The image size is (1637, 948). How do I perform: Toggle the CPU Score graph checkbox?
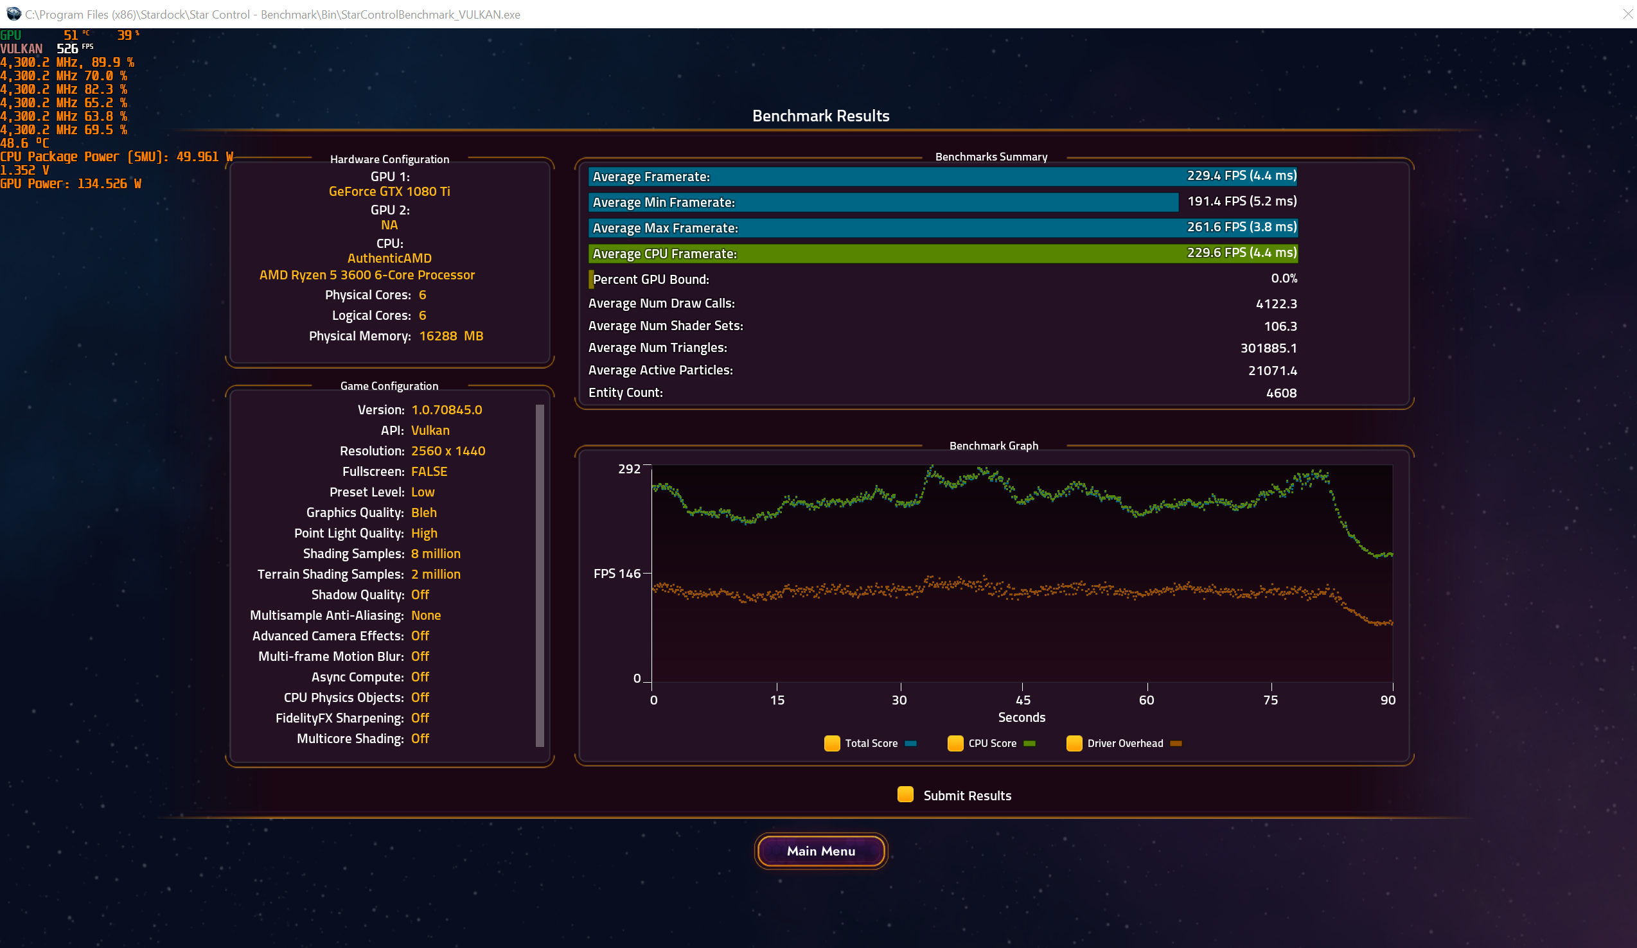point(955,743)
